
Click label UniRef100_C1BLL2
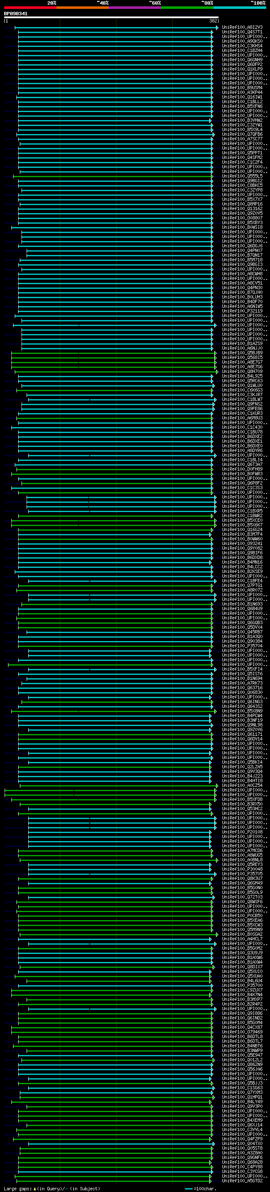pyautogui.click(x=242, y=102)
